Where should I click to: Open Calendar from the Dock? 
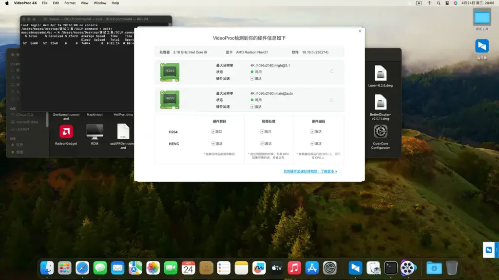pos(189,268)
